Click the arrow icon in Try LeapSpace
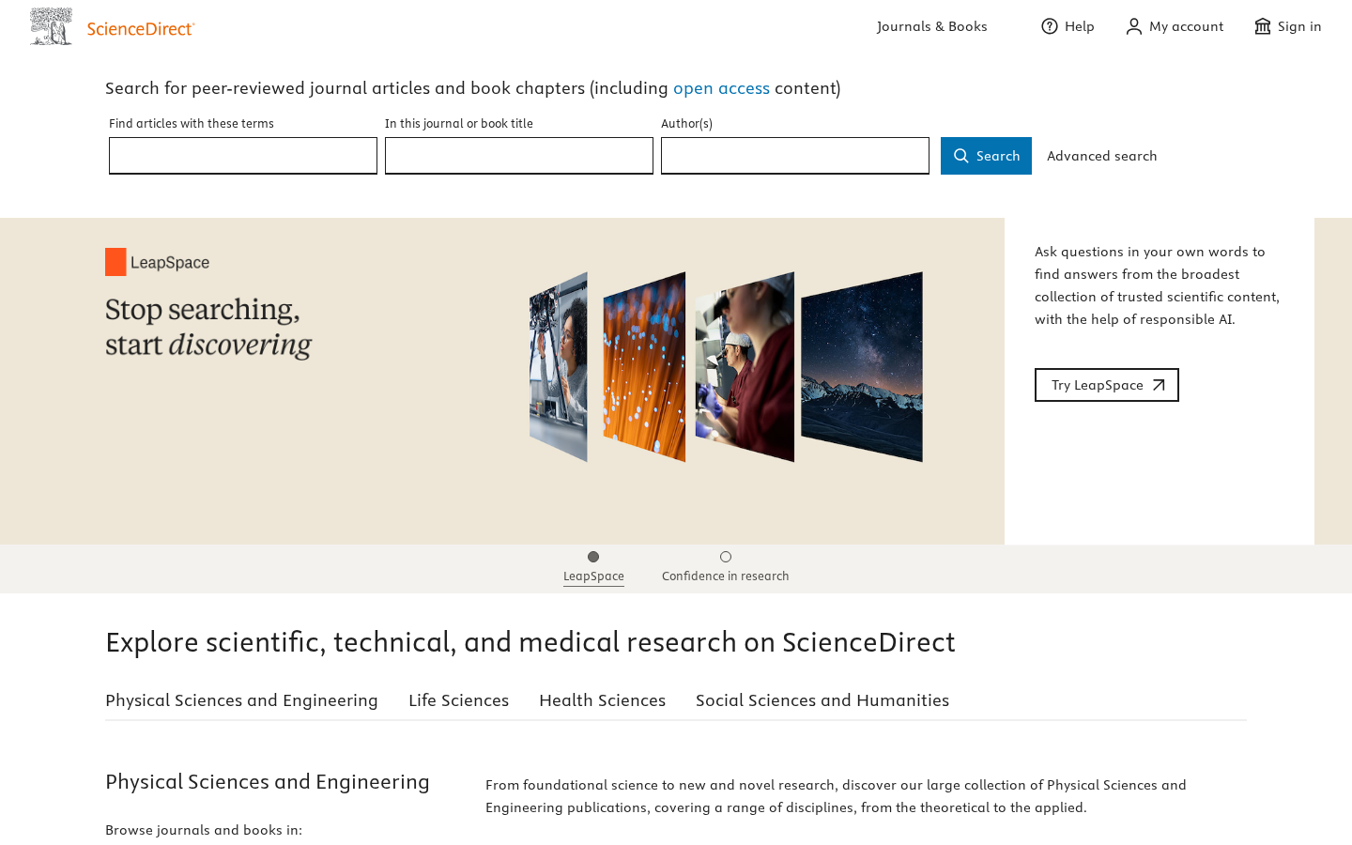1352x845 pixels. [1159, 385]
